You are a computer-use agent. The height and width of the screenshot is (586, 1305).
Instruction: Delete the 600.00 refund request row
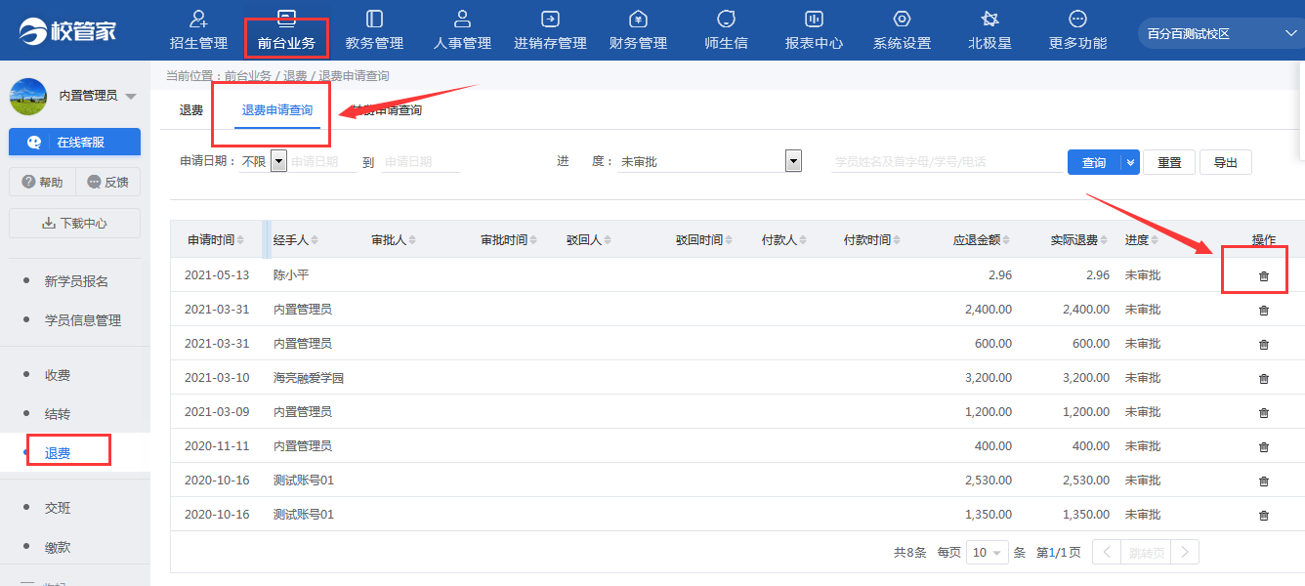[1263, 345]
